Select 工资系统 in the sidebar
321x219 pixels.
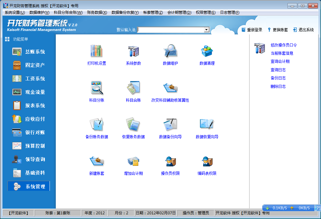[29, 79]
